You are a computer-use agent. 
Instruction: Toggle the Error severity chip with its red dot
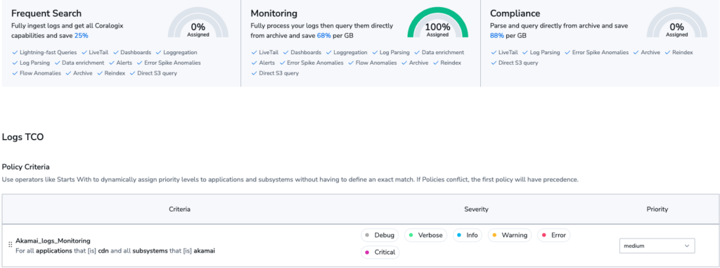coord(554,235)
